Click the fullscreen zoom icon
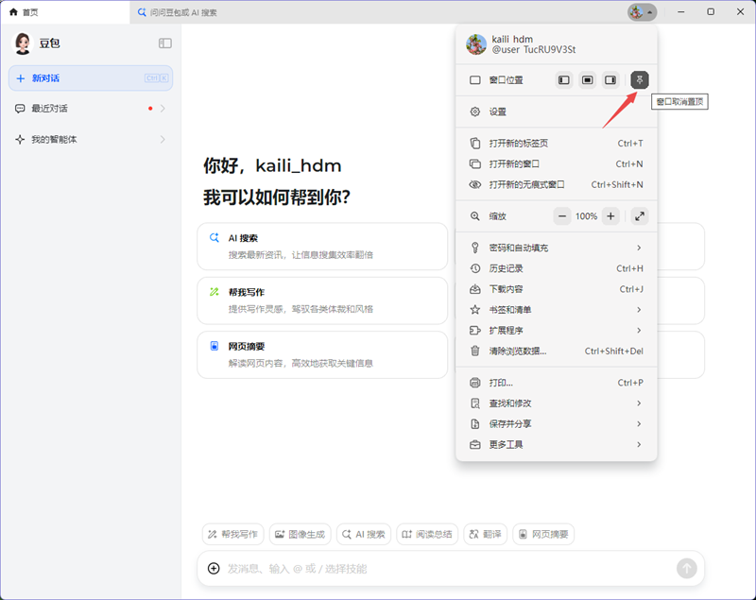Image resolution: width=756 pixels, height=600 pixels. pos(640,215)
